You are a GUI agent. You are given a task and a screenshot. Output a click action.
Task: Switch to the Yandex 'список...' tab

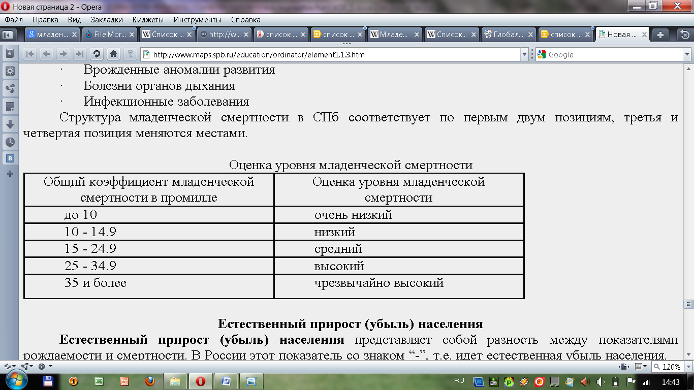(280, 35)
